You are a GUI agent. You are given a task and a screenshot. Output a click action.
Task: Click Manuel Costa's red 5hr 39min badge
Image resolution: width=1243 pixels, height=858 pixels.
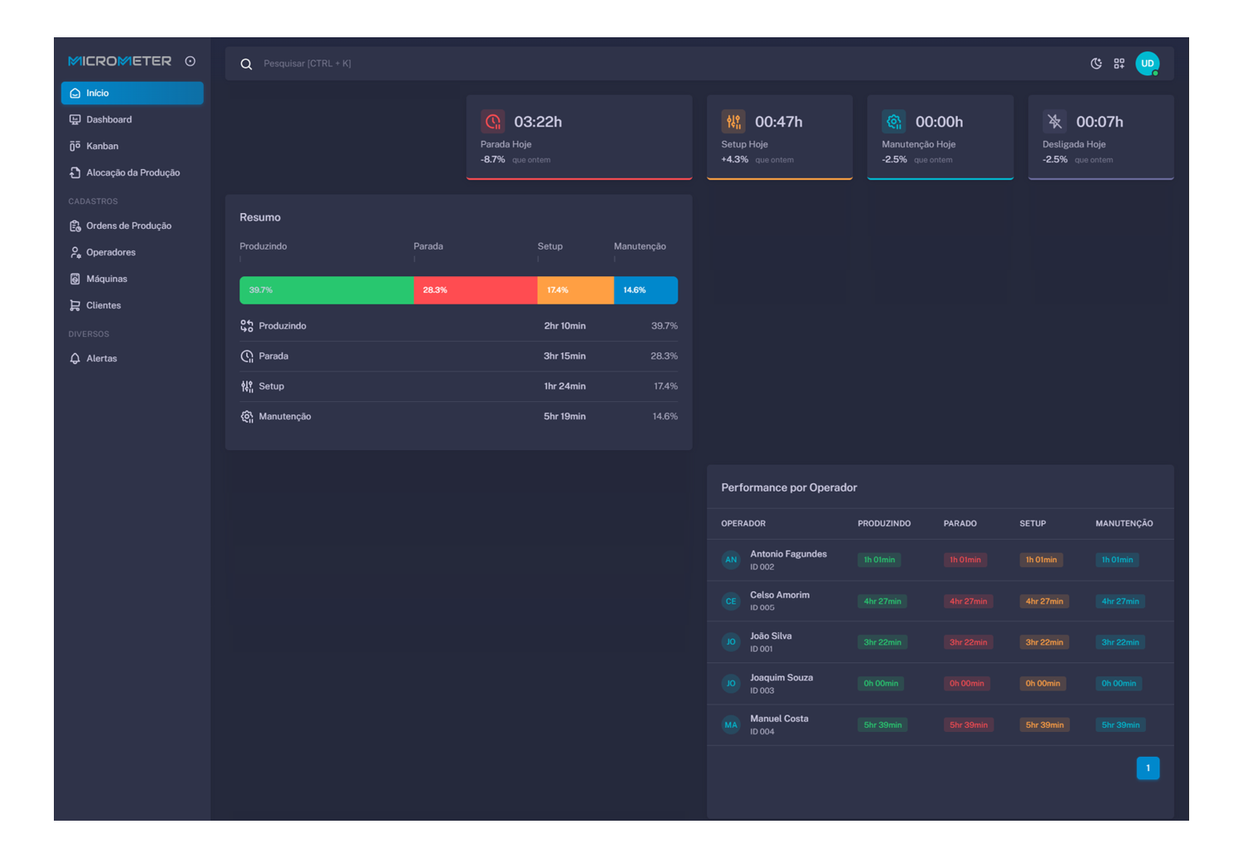tap(969, 725)
